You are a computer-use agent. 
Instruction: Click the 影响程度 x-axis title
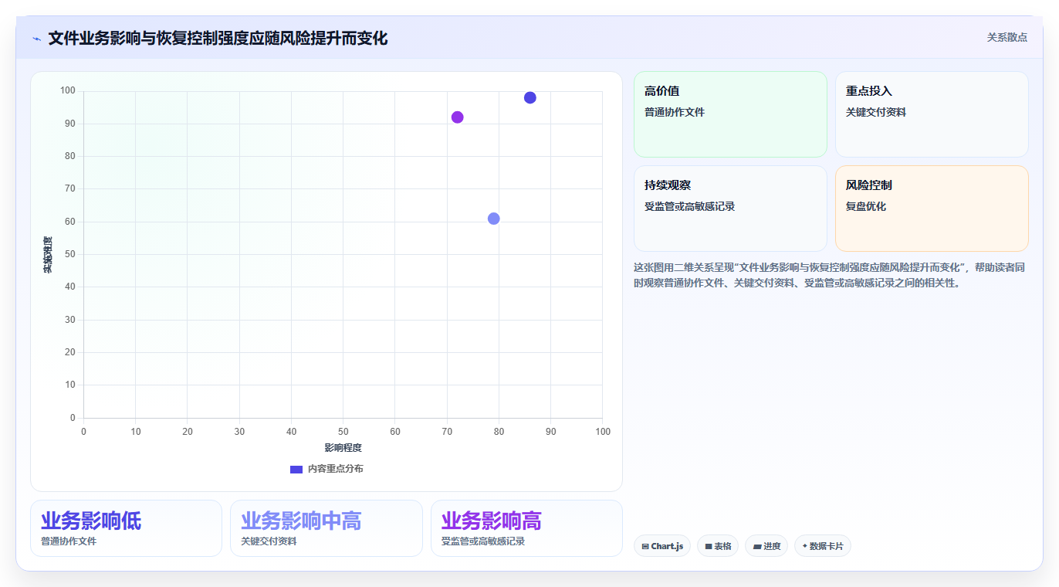[343, 448]
